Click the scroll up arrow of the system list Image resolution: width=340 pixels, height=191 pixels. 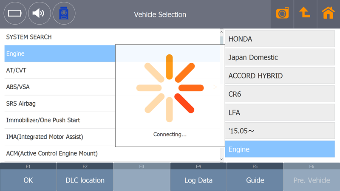tap(221, 32)
